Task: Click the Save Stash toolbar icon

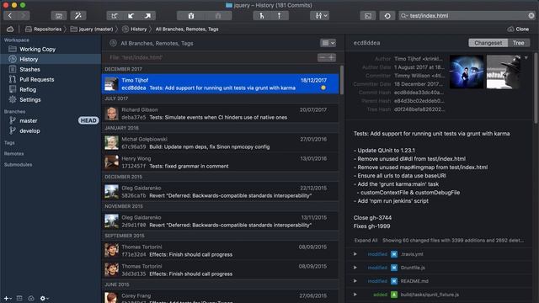Action: (191, 16)
